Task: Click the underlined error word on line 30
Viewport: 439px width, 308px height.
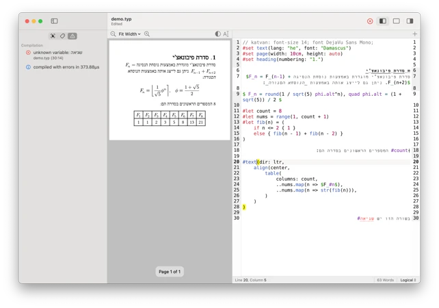Action: click(367, 218)
